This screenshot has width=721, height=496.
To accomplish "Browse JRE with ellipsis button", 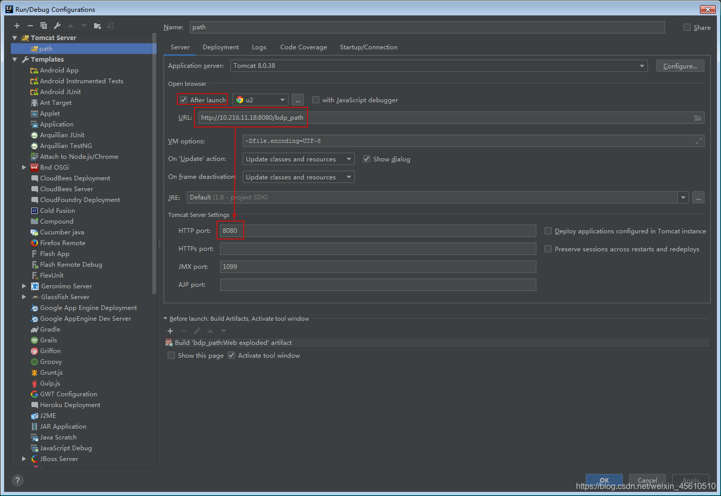I will [x=698, y=197].
